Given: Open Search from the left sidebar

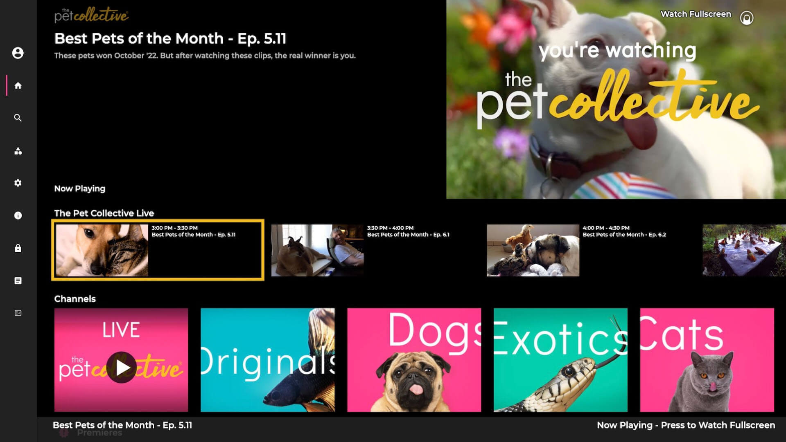Looking at the screenshot, I should (18, 118).
